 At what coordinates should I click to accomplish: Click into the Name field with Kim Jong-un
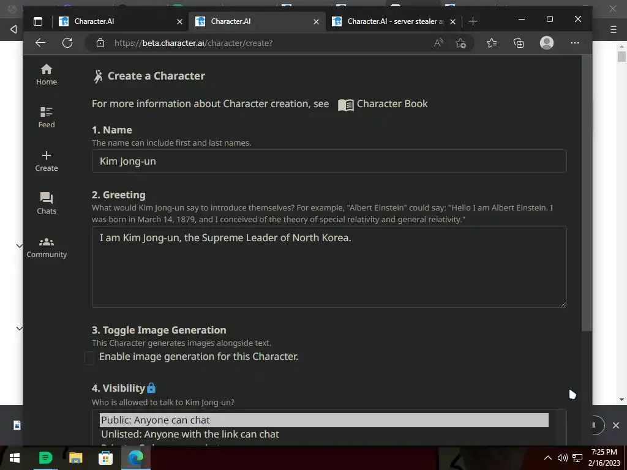click(329, 161)
